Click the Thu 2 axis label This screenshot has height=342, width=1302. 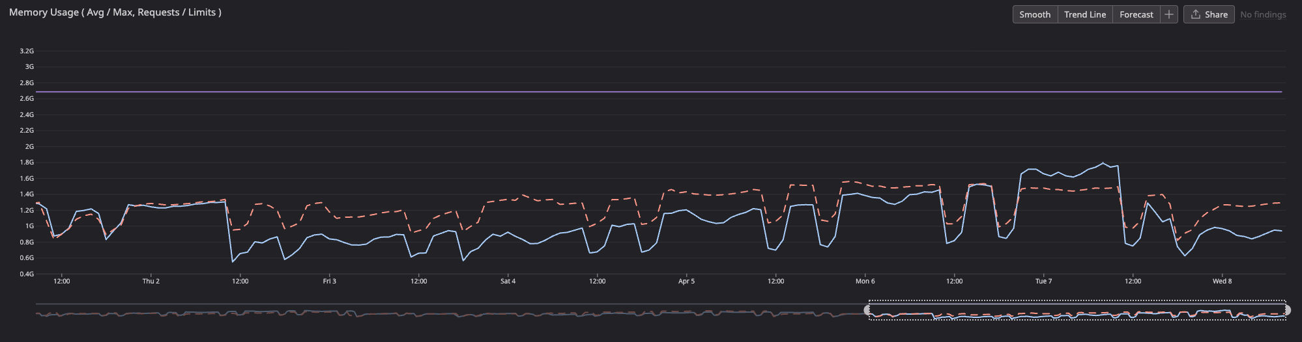point(151,281)
